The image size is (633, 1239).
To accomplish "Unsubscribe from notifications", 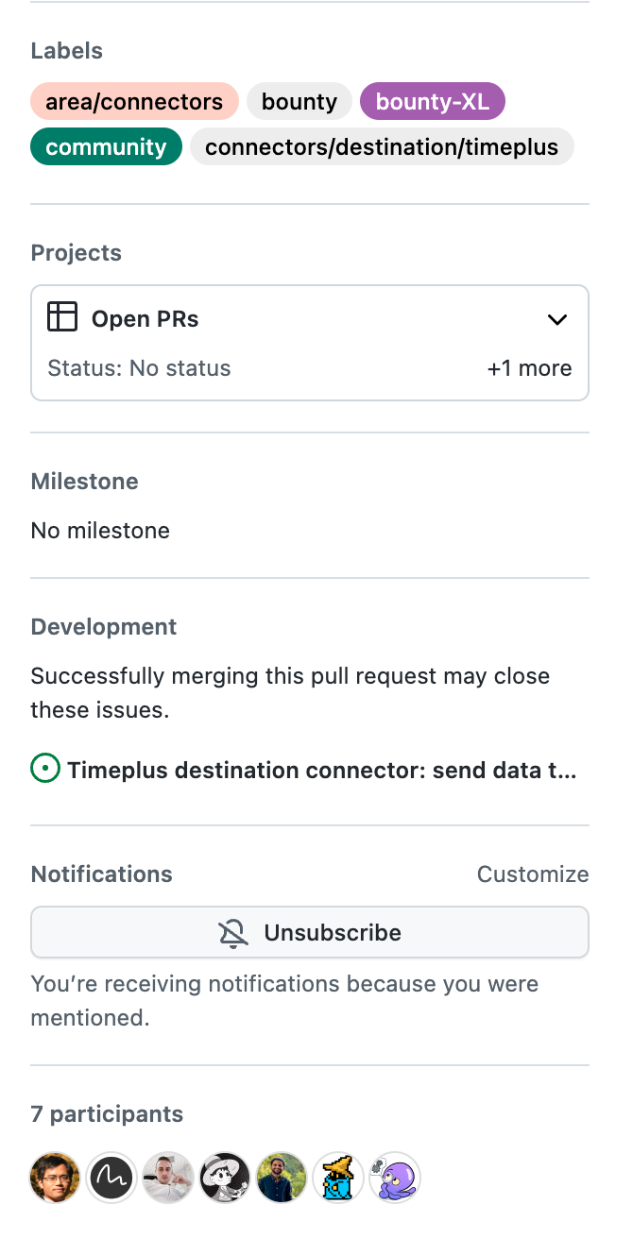I will click(310, 933).
